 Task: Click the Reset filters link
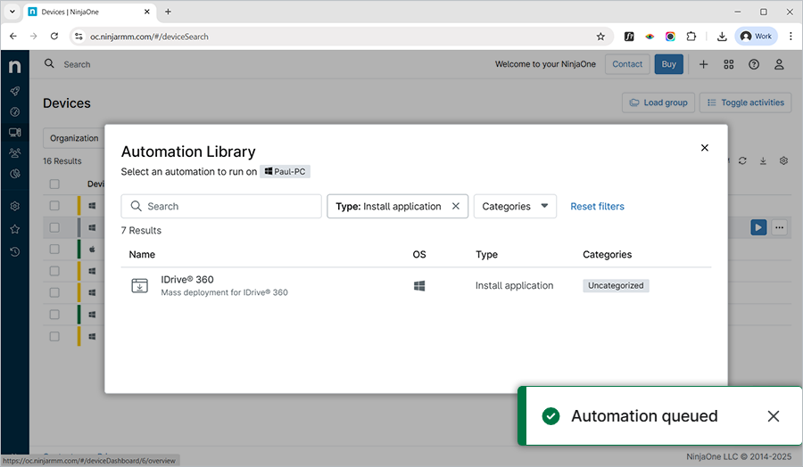coord(597,206)
